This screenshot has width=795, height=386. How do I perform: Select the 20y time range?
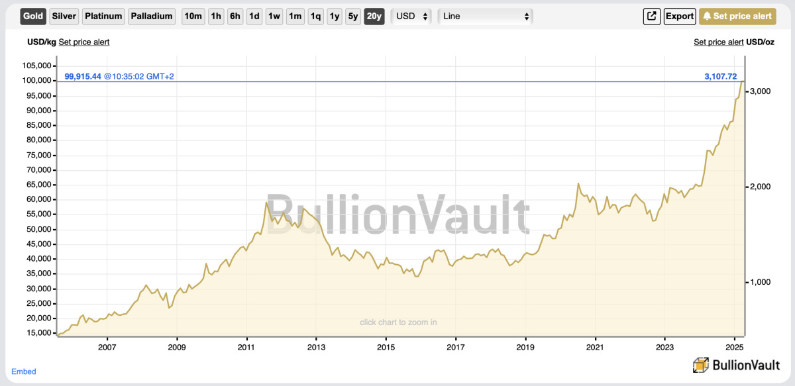(x=374, y=16)
